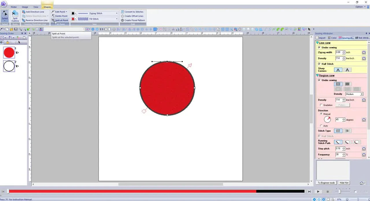Image resolution: width=370 pixels, height=201 pixels.
Task: Toggle Half Stitch in Line sew
Action: tap(319, 64)
